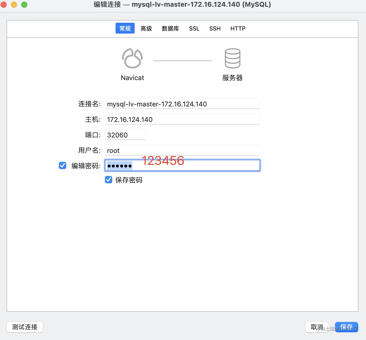This screenshot has width=366, height=340.
Task: Click the 连接名 input field
Action: coord(182,104)
